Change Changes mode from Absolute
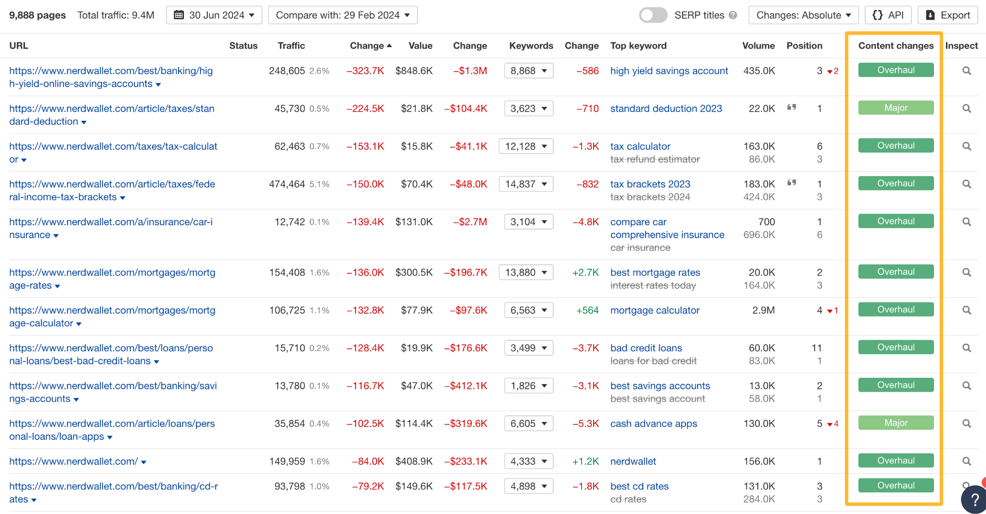Image resolution: width=986 pixels, height=514 pixels. point(804,15)
